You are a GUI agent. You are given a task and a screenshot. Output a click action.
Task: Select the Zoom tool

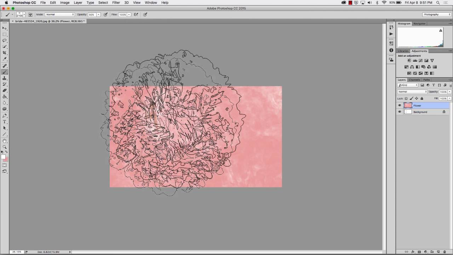(5, 147)
